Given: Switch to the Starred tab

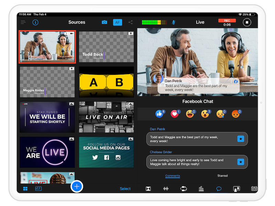Looking at the screenshot, I should click(x=222, y=176).
